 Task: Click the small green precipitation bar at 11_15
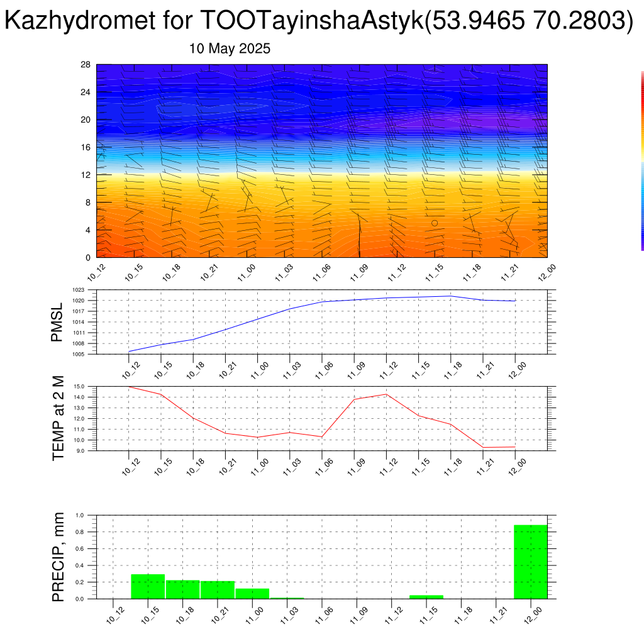(x=426, y=597)
